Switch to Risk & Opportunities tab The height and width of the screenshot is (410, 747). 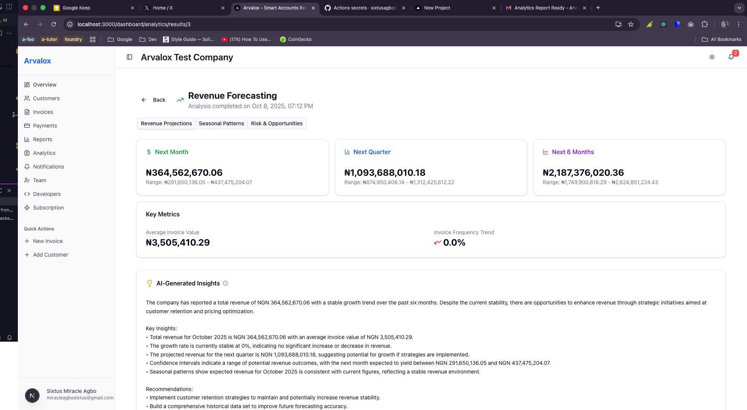pyautogui.click(x=276, y=123)
